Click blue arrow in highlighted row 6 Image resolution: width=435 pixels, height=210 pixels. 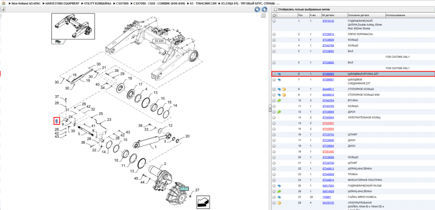279,74
